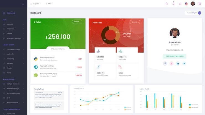Click the Commission Withdrawn green icon
This screenshot has width=205, height=115.
pyautogui.click(x=36, y=75)
